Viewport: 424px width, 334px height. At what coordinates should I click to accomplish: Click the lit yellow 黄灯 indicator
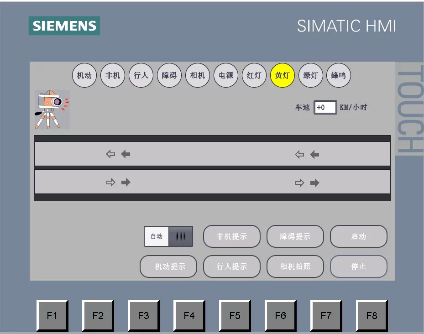pyautogui.click(x=283, y=75)
